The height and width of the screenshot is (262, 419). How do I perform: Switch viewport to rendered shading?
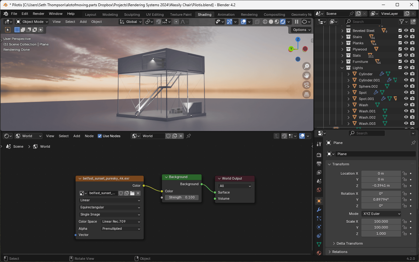click(283, 22)
